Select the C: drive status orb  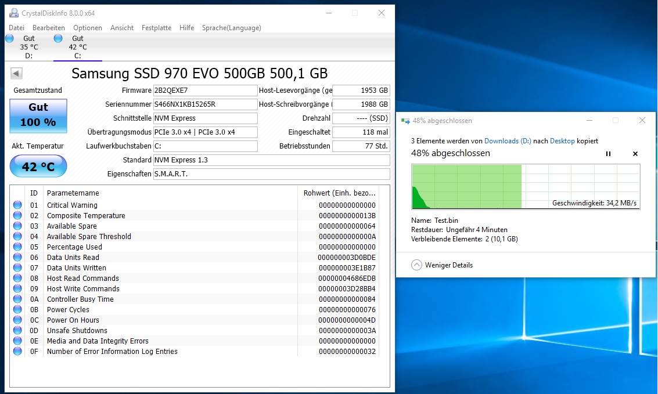pos(58,38)
